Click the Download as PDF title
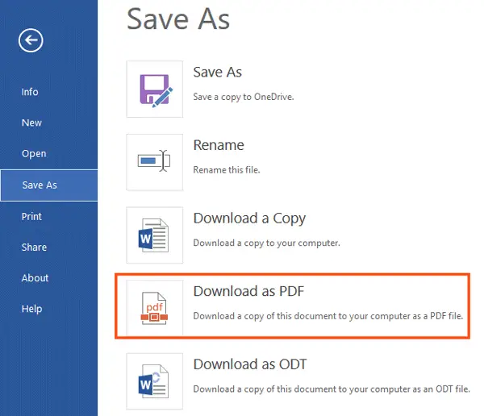Screen dimensions: 484x416 (x=248, y=291)
